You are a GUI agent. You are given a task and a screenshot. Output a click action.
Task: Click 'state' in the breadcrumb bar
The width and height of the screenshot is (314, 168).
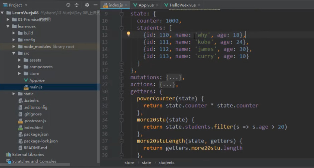[146, 163]
